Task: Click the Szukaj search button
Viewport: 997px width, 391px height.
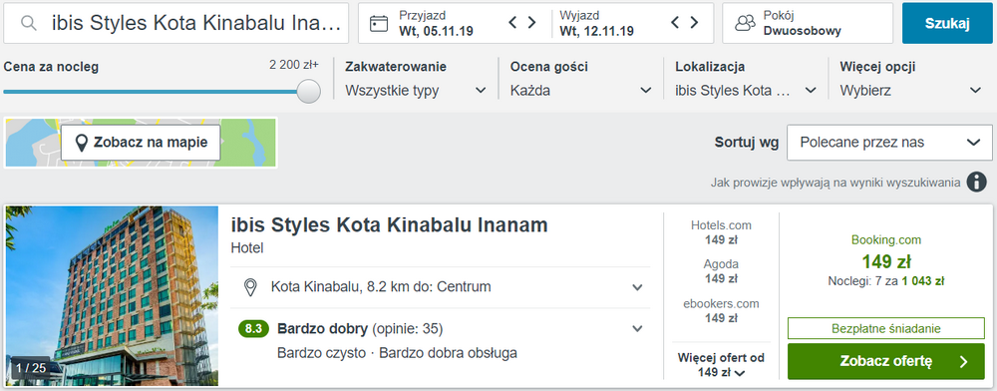Action: [947, 24]
